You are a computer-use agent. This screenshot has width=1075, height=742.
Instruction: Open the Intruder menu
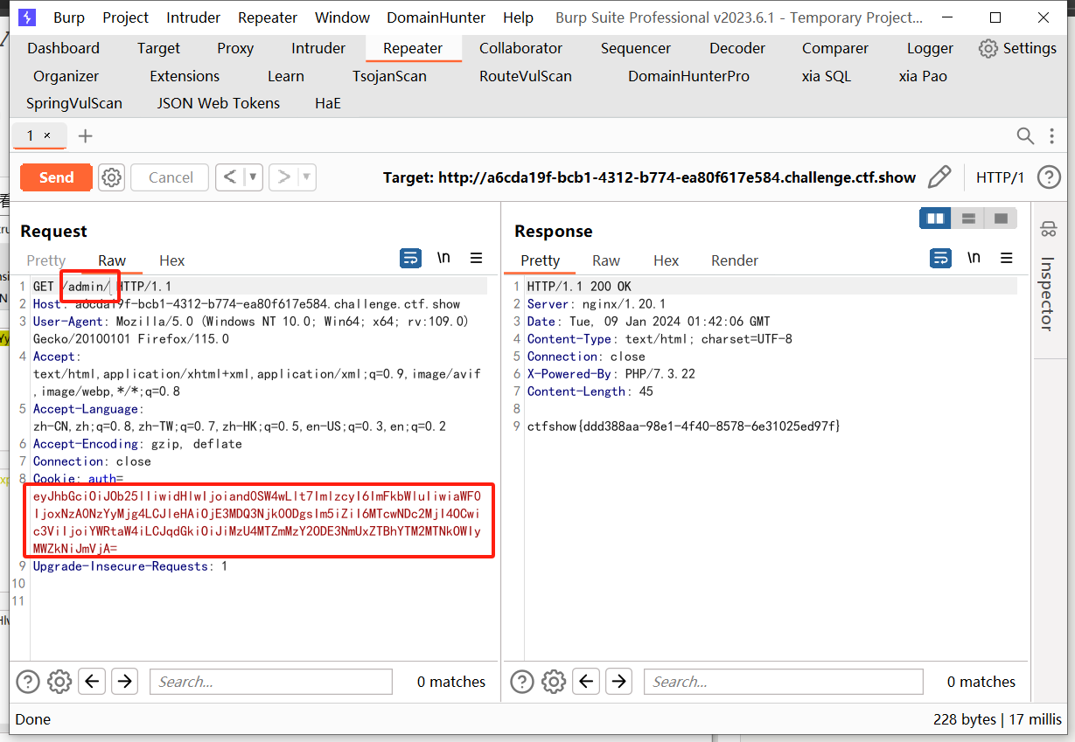coord(194,17)
